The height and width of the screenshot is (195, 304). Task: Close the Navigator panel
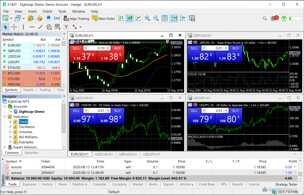click(x=64, y=96)
